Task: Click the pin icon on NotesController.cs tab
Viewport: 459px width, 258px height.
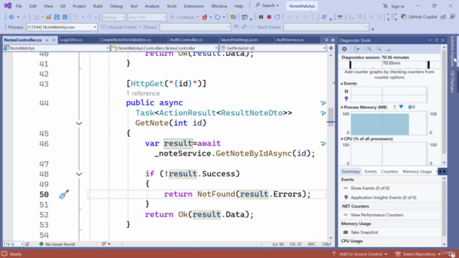Action: [47, 40]
